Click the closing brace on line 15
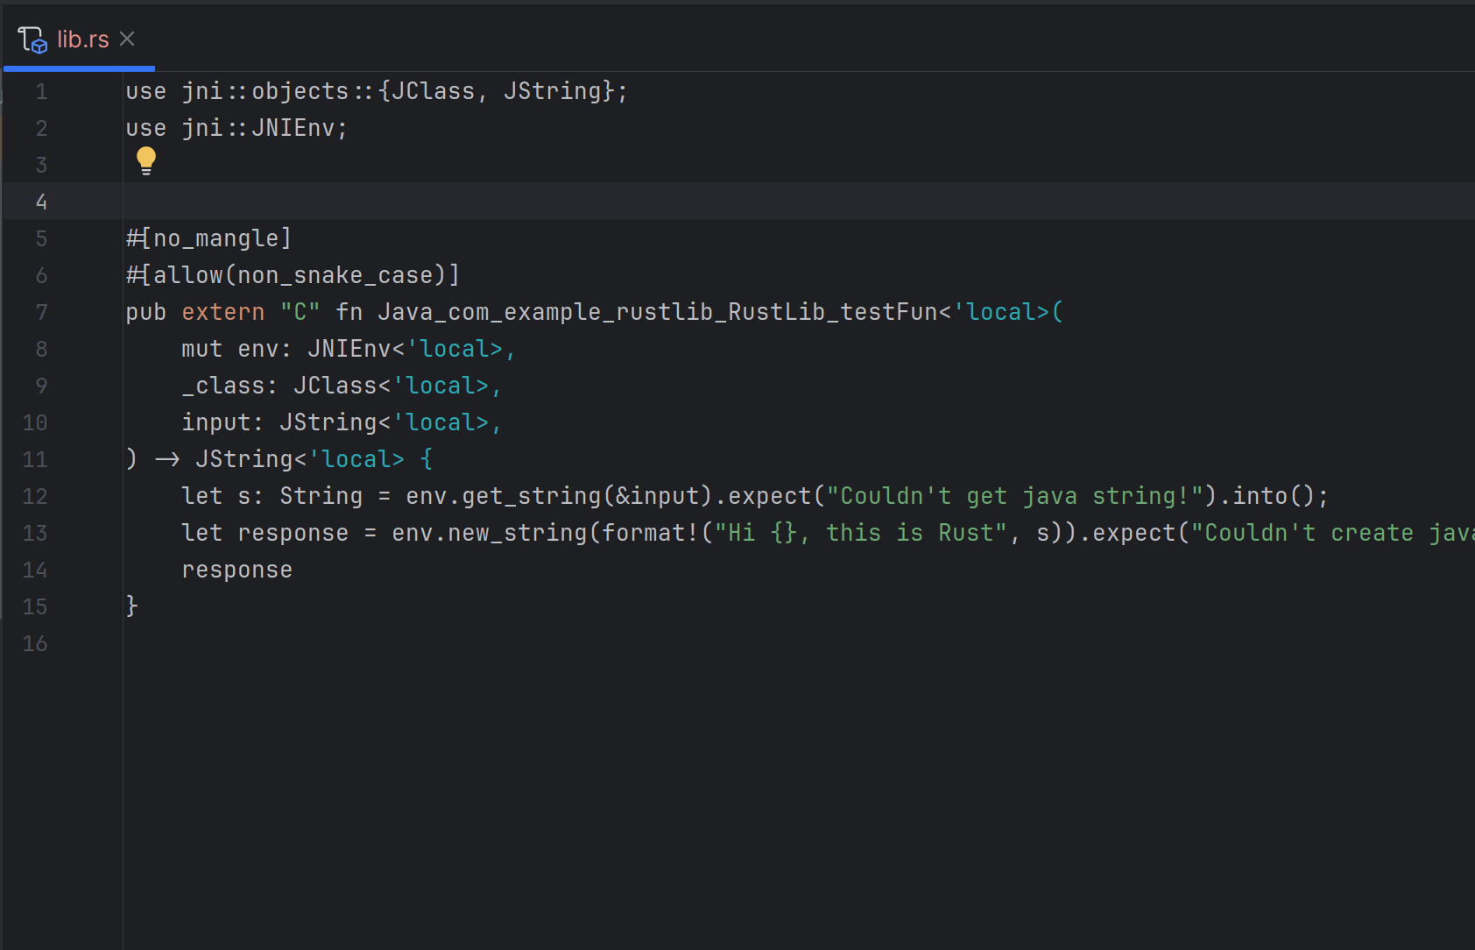The width and height of the screenshot is (1475, 950). (132, 606)
